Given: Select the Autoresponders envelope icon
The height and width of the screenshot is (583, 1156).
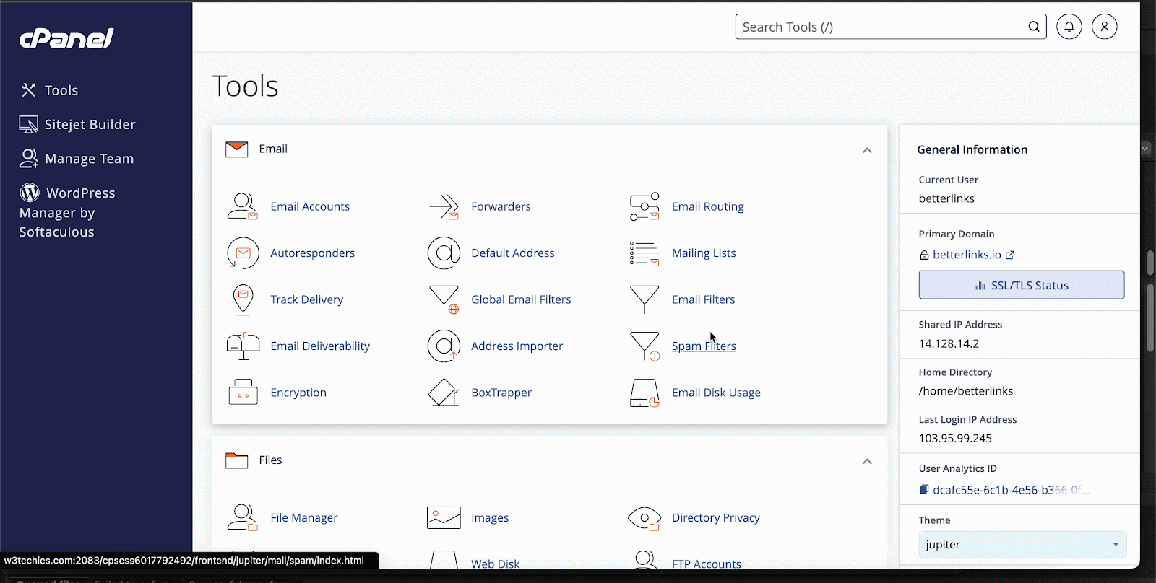Looking at the screenshot, I should [243, 253].
